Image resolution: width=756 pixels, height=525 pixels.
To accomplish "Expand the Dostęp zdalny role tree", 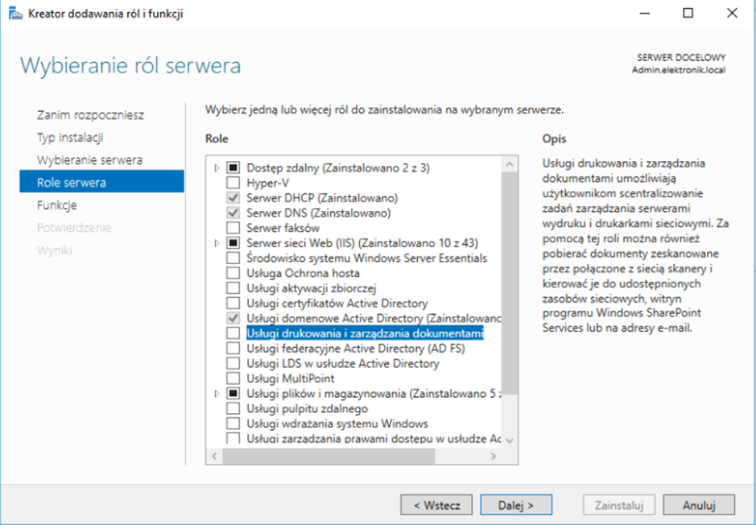I will 217,167.
